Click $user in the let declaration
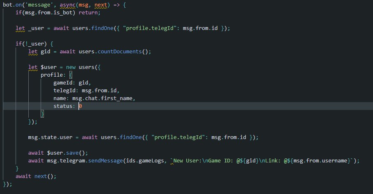Viewport: 373px width, 194px height. 48,67
